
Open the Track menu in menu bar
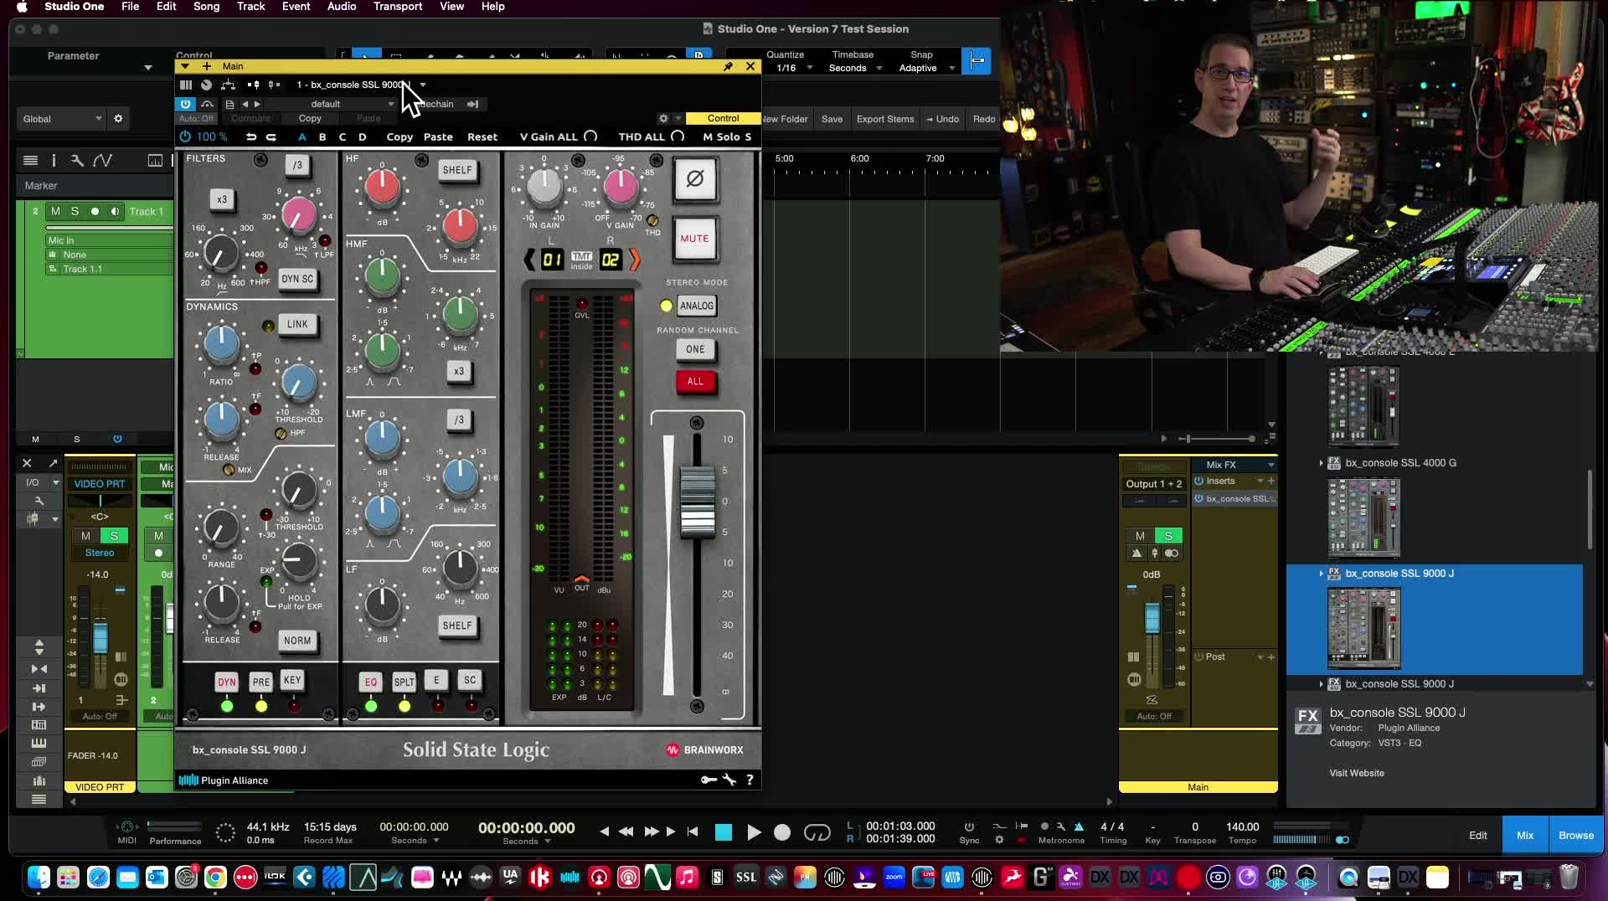coord(250,7)
